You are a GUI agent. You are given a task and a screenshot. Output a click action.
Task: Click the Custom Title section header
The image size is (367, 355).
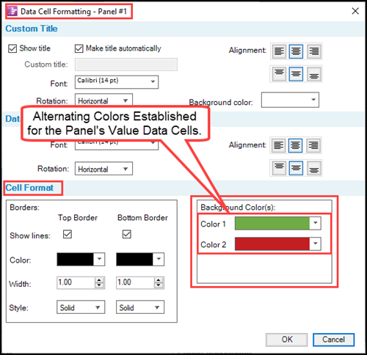[32, 29]
